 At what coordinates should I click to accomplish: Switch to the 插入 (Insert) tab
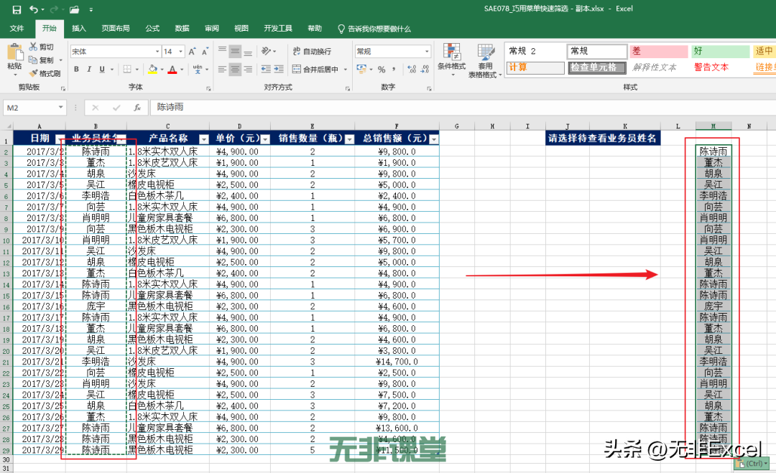79,29
